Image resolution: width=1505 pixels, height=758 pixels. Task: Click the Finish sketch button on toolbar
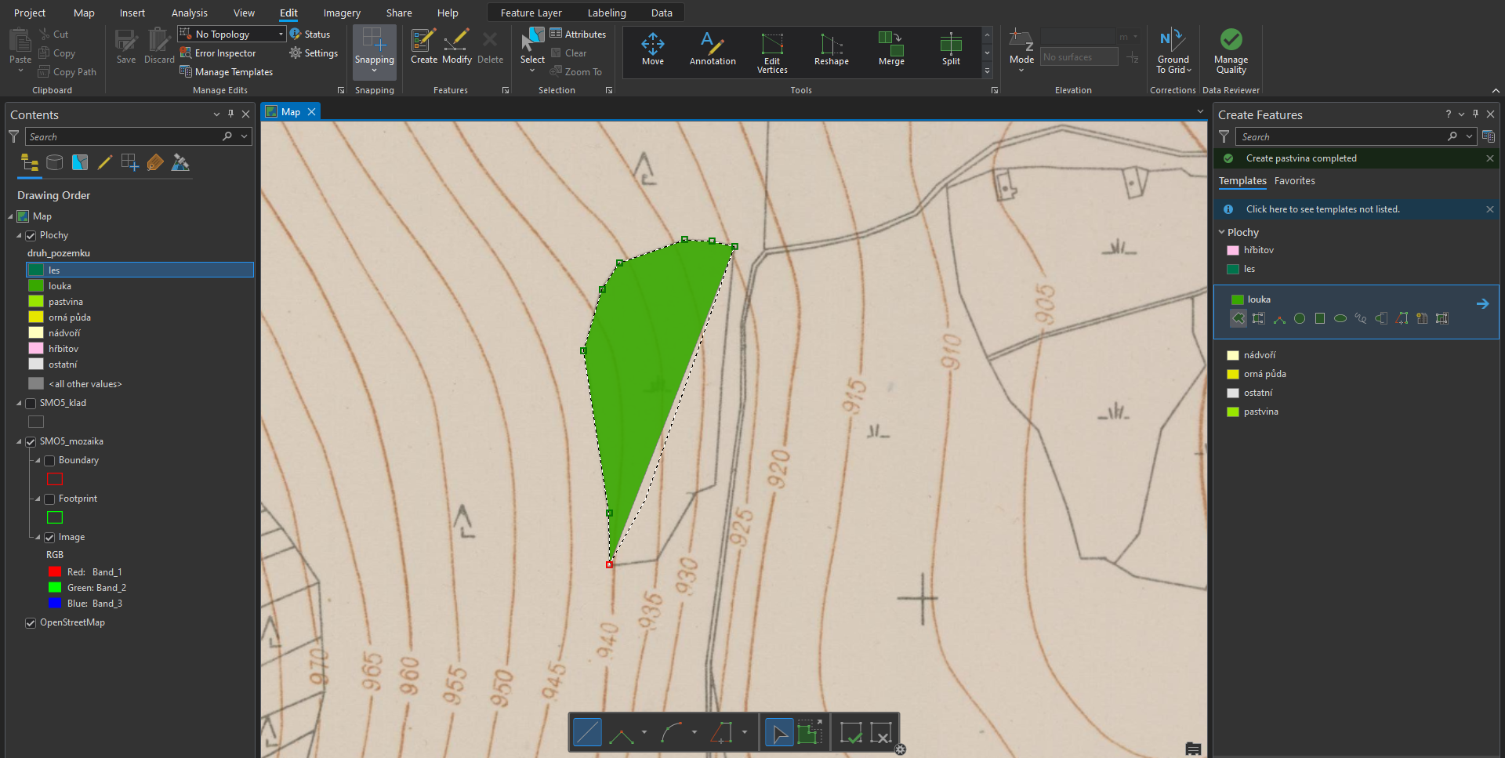click(x=850, y=734)
